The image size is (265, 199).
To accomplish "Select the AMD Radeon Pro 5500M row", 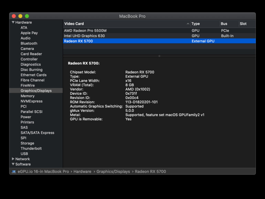I will pos(159,30).
